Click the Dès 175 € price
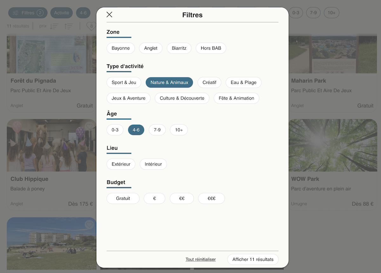This screenshot has width=381, height=273. point(81,204)
